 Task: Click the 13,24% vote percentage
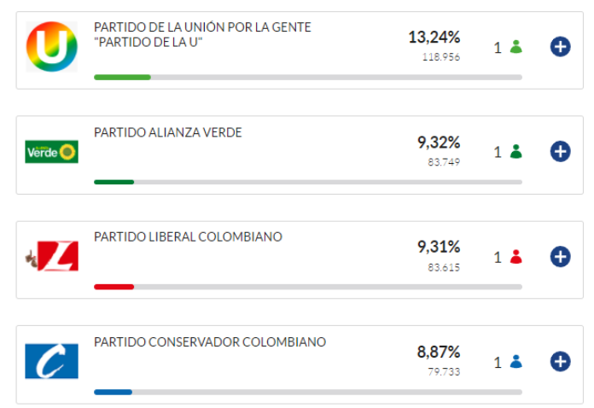click(x=434, y=37)
